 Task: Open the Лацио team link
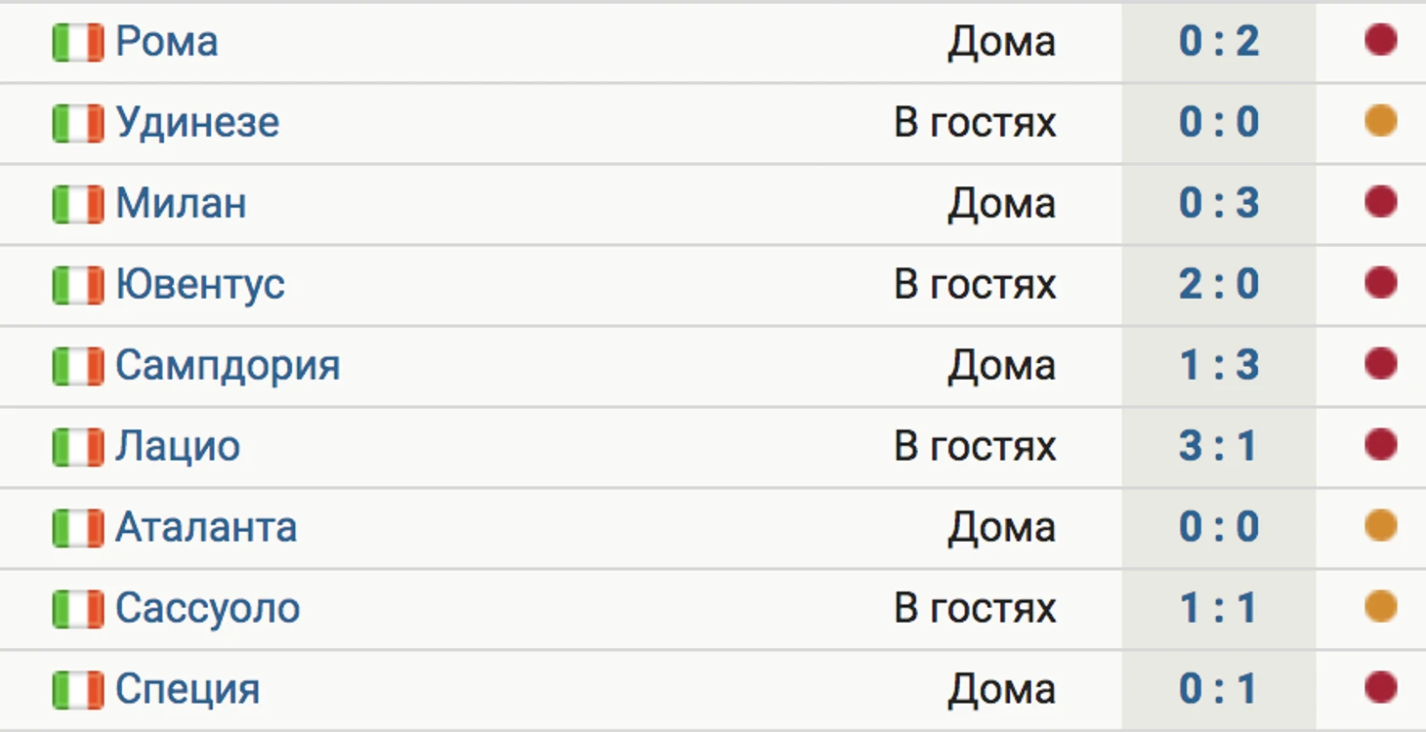(x=178, y=447)
